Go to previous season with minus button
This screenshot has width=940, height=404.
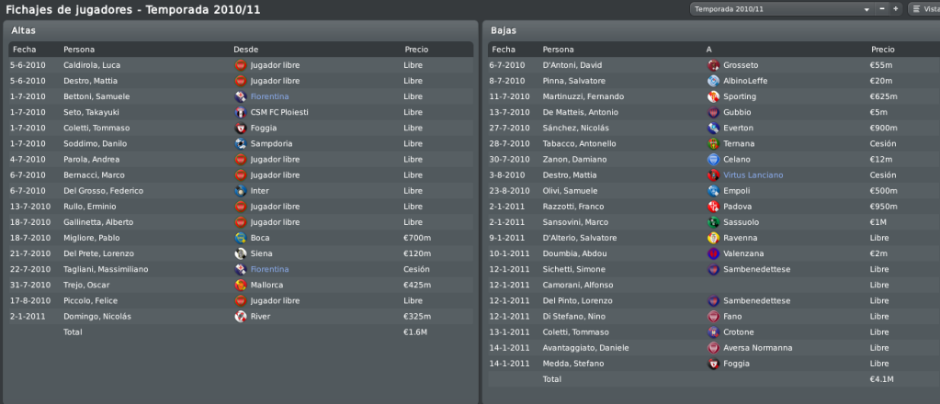tap(882, 9)
